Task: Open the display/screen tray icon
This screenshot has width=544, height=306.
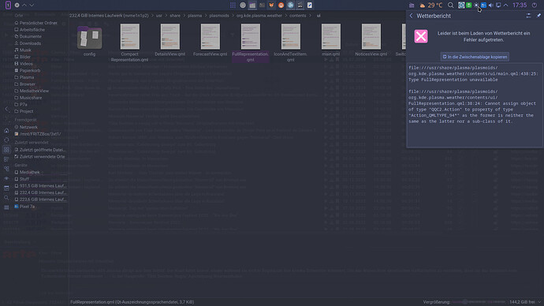Action: [498, 6]
